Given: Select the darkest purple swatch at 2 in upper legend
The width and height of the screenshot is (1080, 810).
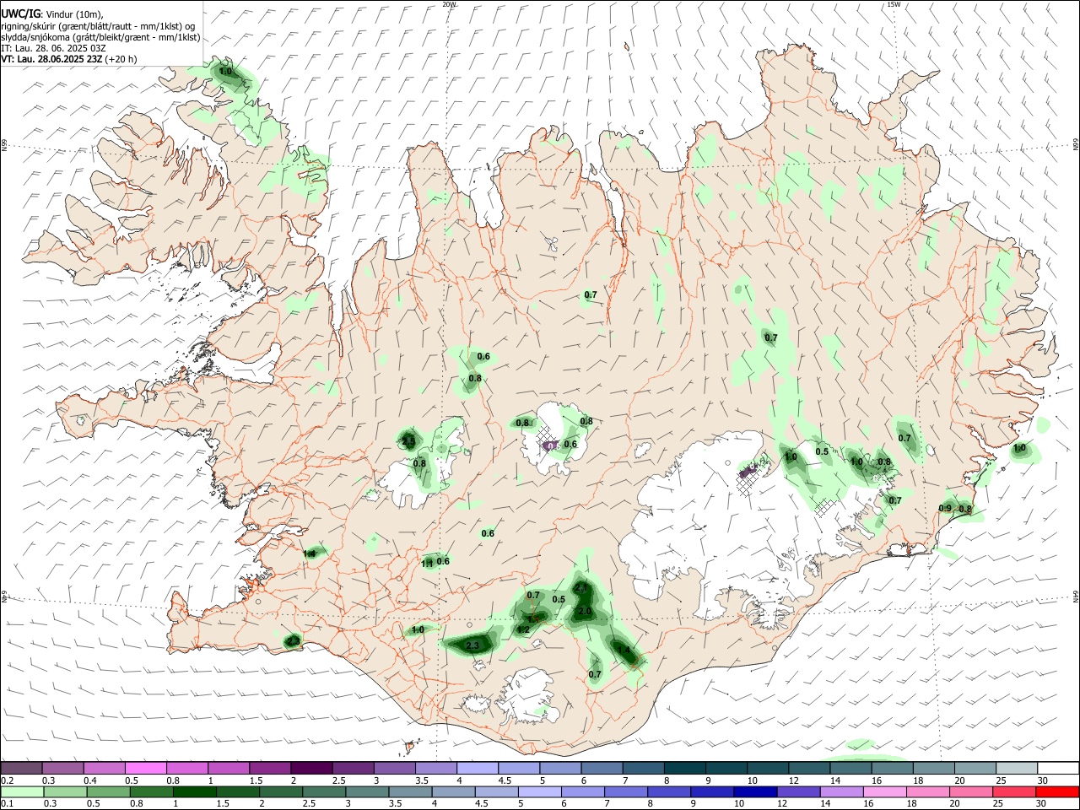Looking at the screenshot, I should click(311, 769).
